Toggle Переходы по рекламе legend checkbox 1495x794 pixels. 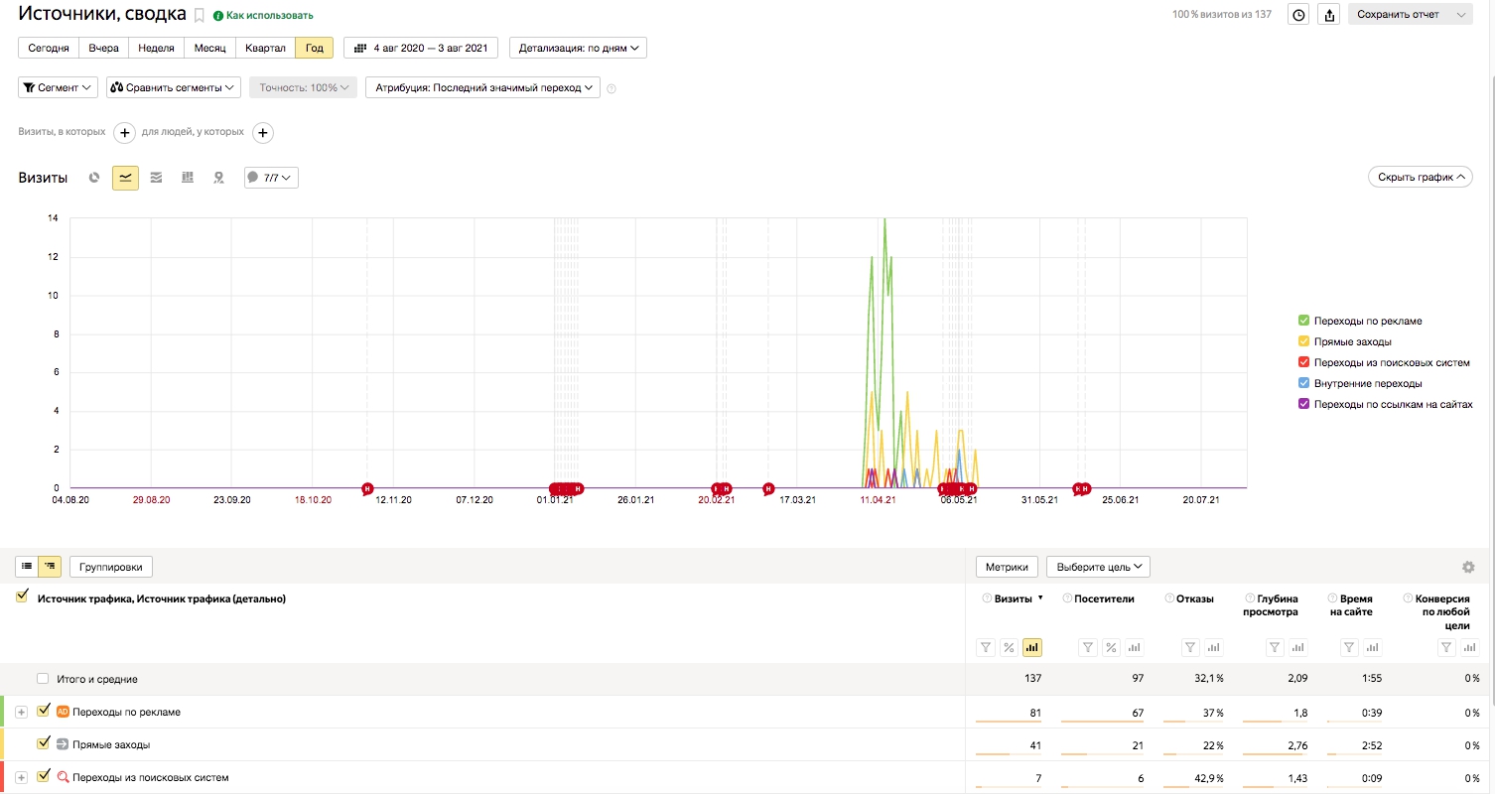[x=1303, y=321]
